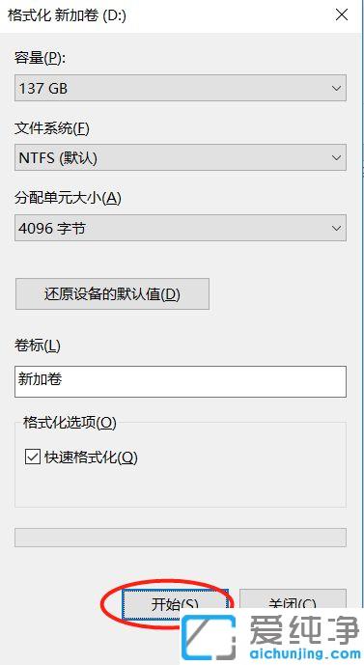Image resolution: width=364 pixels, height=665 pixels.
Task: Click the 快速格式化(Q) checkbox label text
Action: click(x=91, y=457)
